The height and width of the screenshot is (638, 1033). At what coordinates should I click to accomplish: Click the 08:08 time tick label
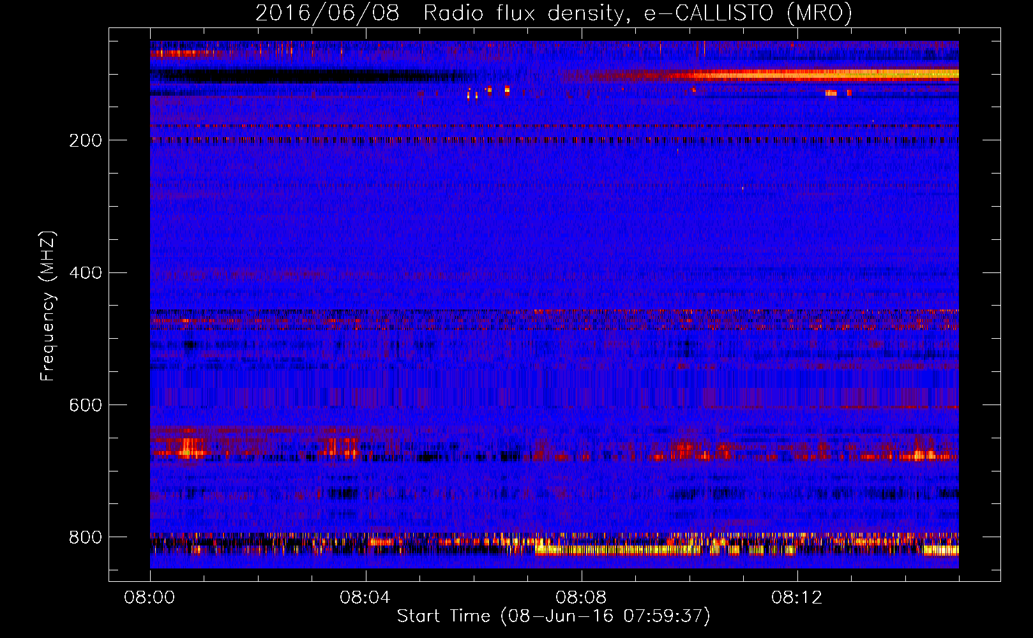pyautogui.click(x=581, y=598)
